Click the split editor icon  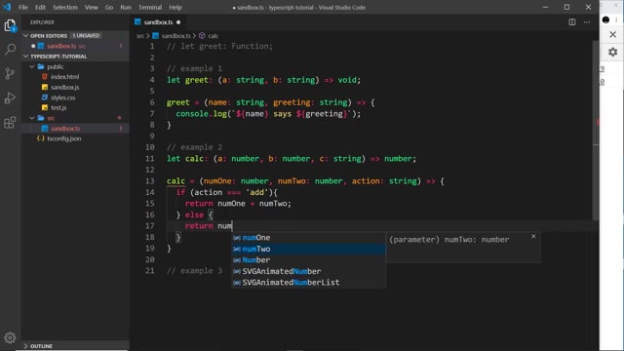point(572,22)
